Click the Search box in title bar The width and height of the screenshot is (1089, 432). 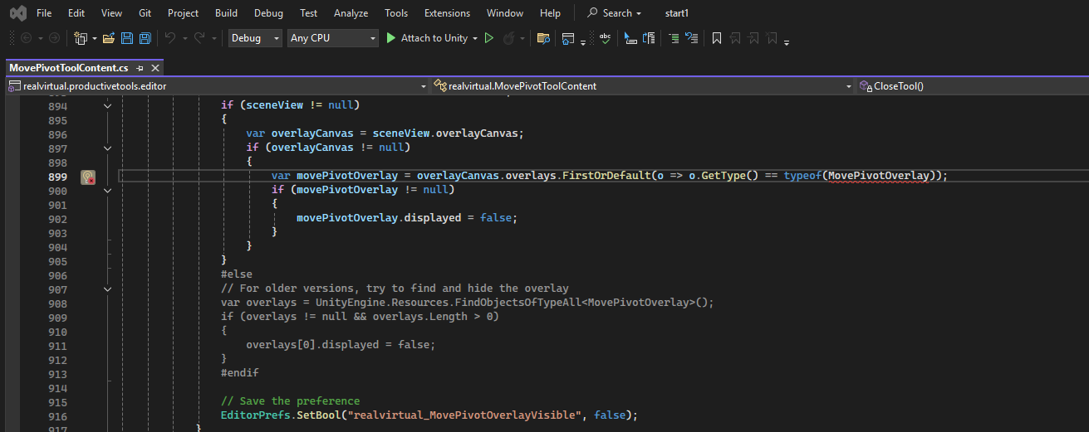(615, 13)
